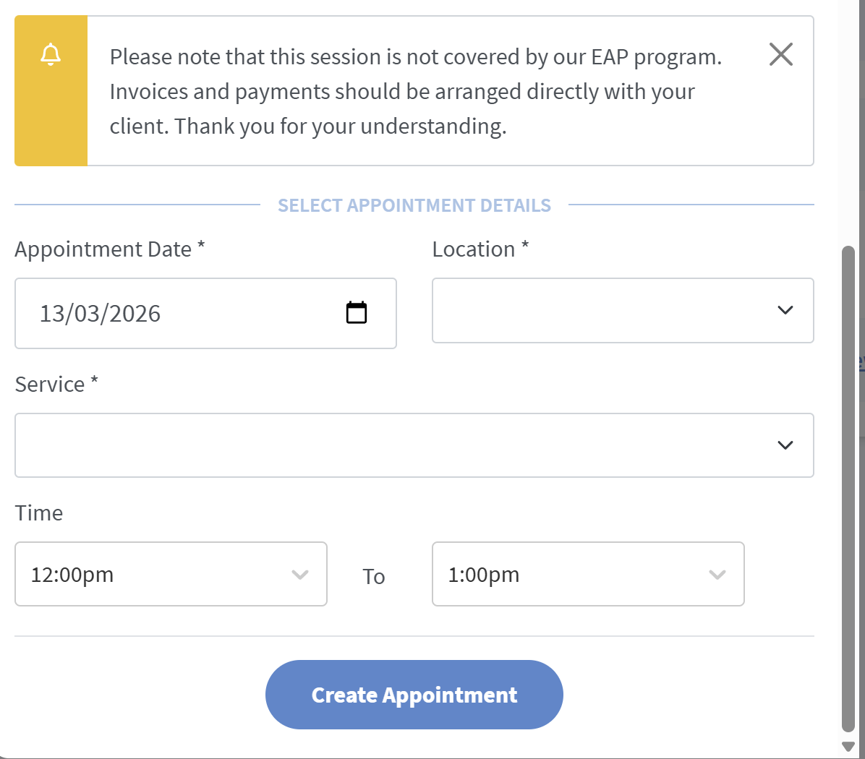Screen dimensions: 865x759
Task: Click the scrollbar down arrow
Action: [x=848, y=746]
